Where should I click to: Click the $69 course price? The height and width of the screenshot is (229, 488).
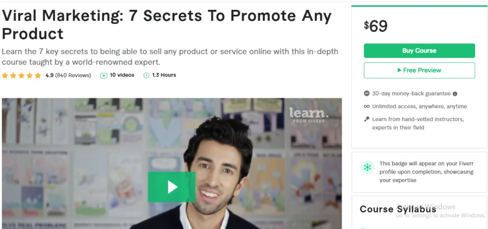376,26
